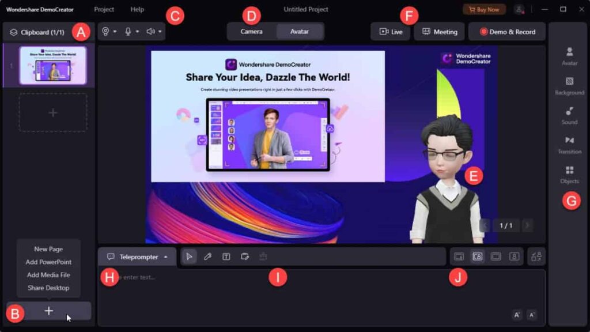Screen dimensions: 590x332
Task: Click the webcam icon in top toolbar
Action: pyautogui.click(x=105, y=32)
